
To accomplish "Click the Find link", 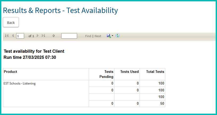I will pyautogui.click(x=88, y=36).
